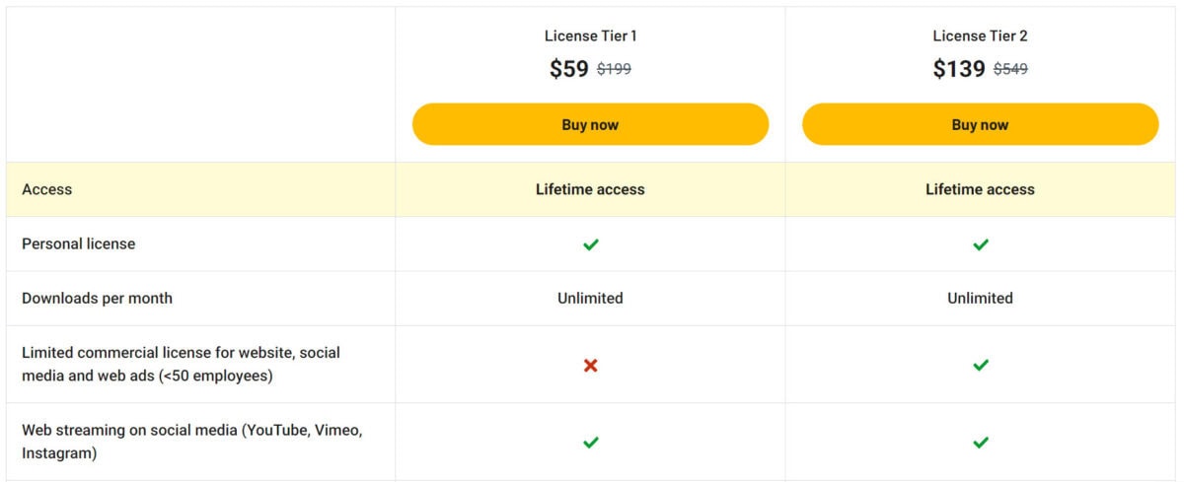Screen dimensions: 1184x482
Task: Select the License Tier 2 heading
Action: (980, 36)
